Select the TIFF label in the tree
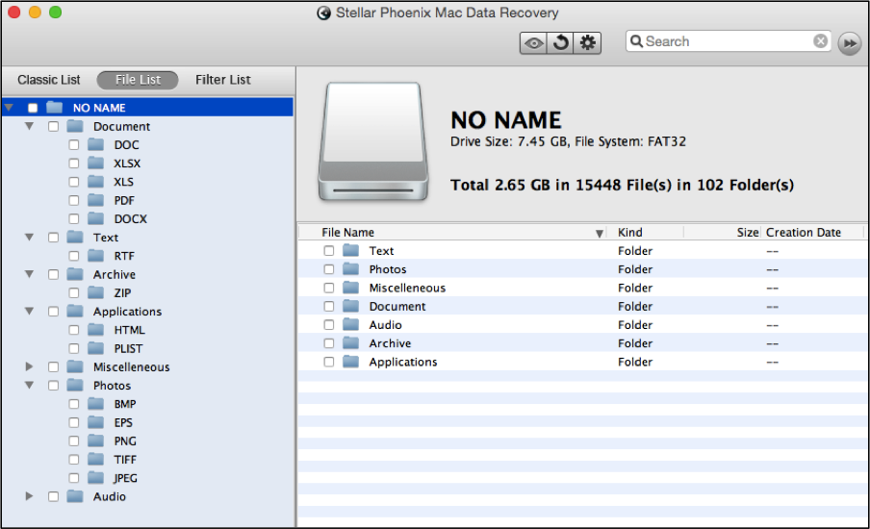 (125, 460)
